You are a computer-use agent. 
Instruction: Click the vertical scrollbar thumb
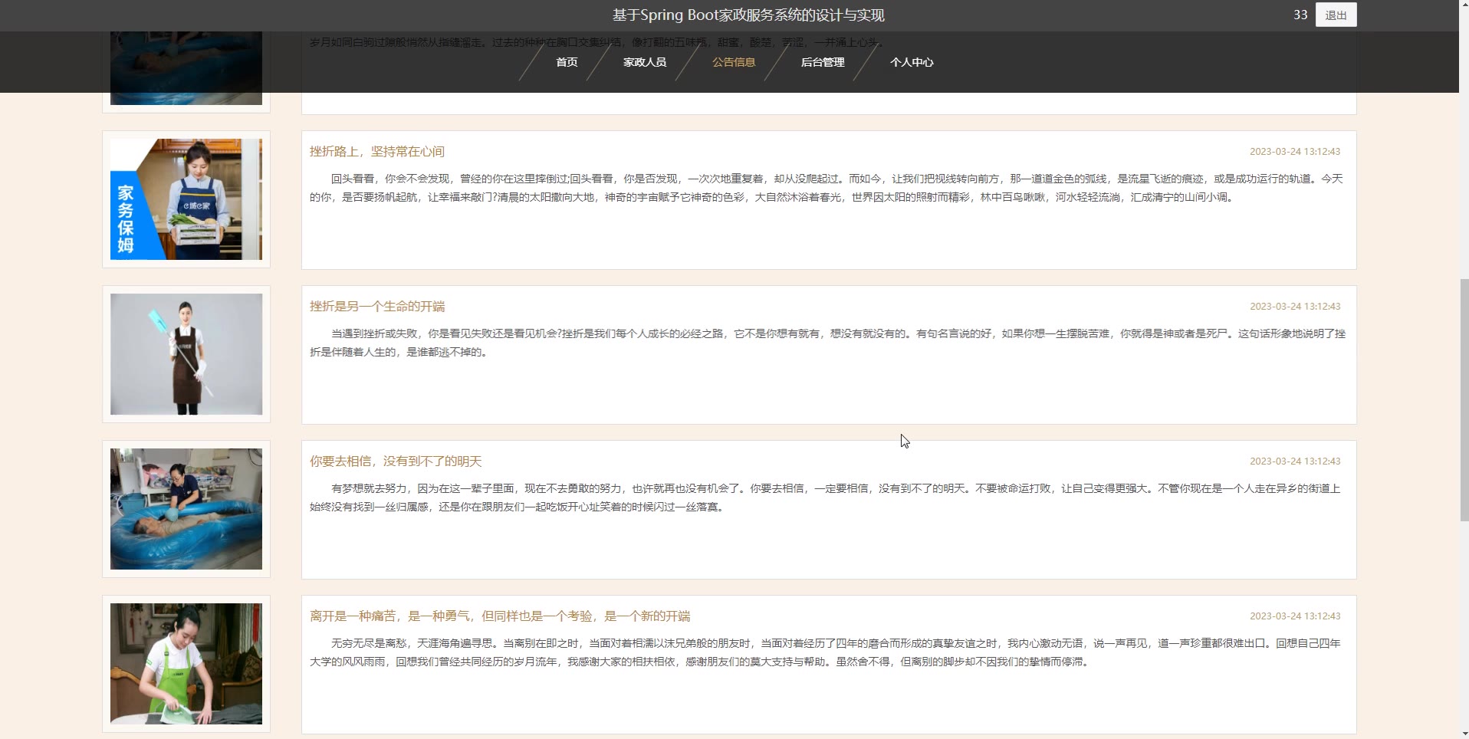point(1464,400)
